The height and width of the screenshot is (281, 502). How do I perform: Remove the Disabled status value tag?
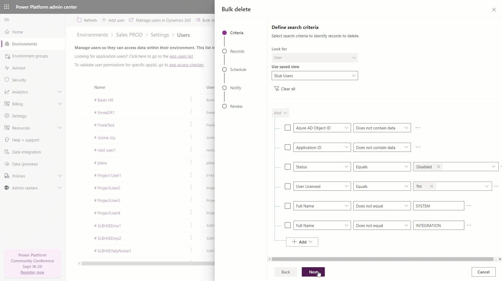pyautogui.click(x=438, y=167)
